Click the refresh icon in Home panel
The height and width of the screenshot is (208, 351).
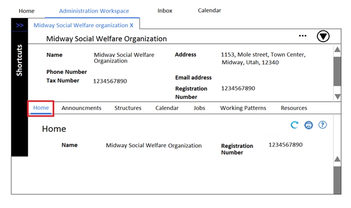pyautogui.click(x=294, y=125)
